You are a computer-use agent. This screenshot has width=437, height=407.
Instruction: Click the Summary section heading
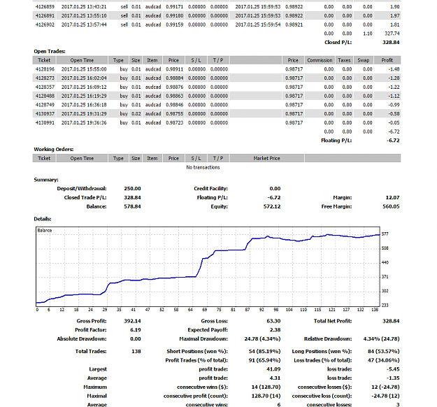46,180
